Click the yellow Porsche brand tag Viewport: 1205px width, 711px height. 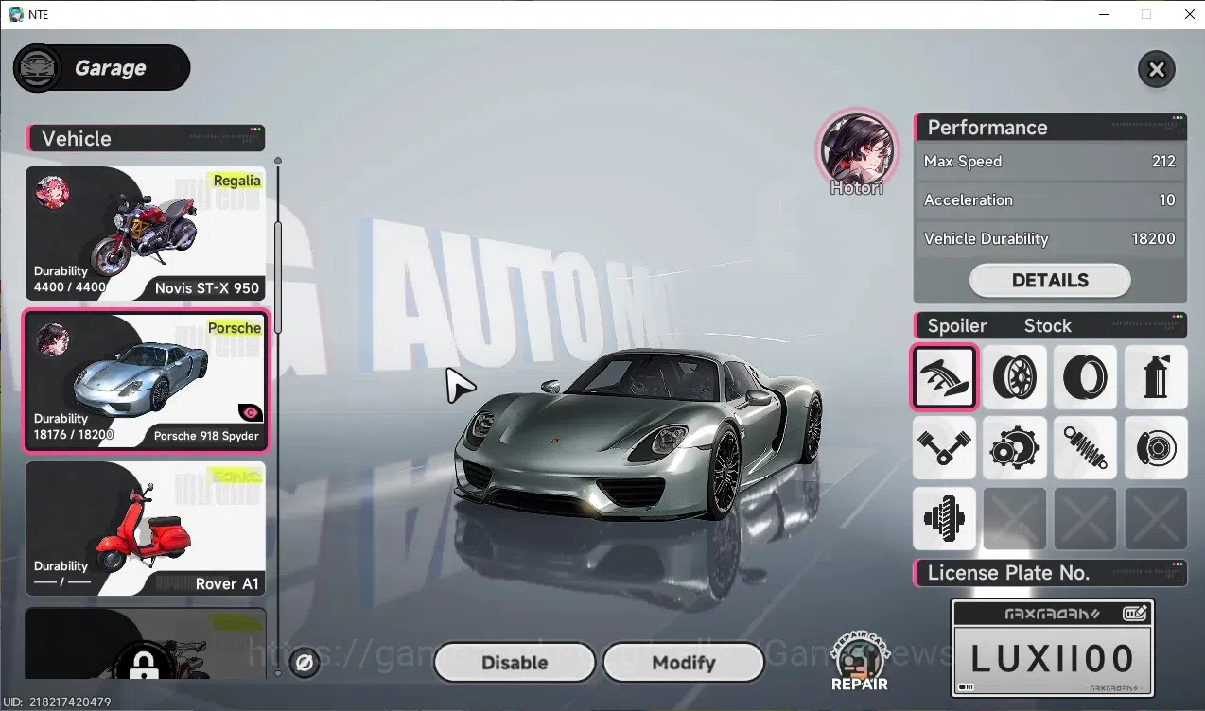(234, 328)
